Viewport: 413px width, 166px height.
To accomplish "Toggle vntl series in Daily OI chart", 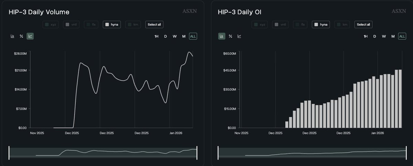I will (x=280, y=24).
